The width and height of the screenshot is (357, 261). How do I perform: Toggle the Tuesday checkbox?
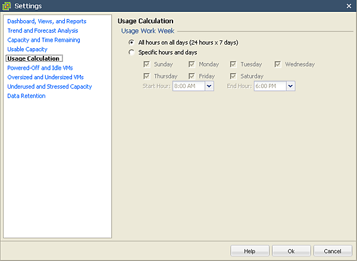[233, 64]
